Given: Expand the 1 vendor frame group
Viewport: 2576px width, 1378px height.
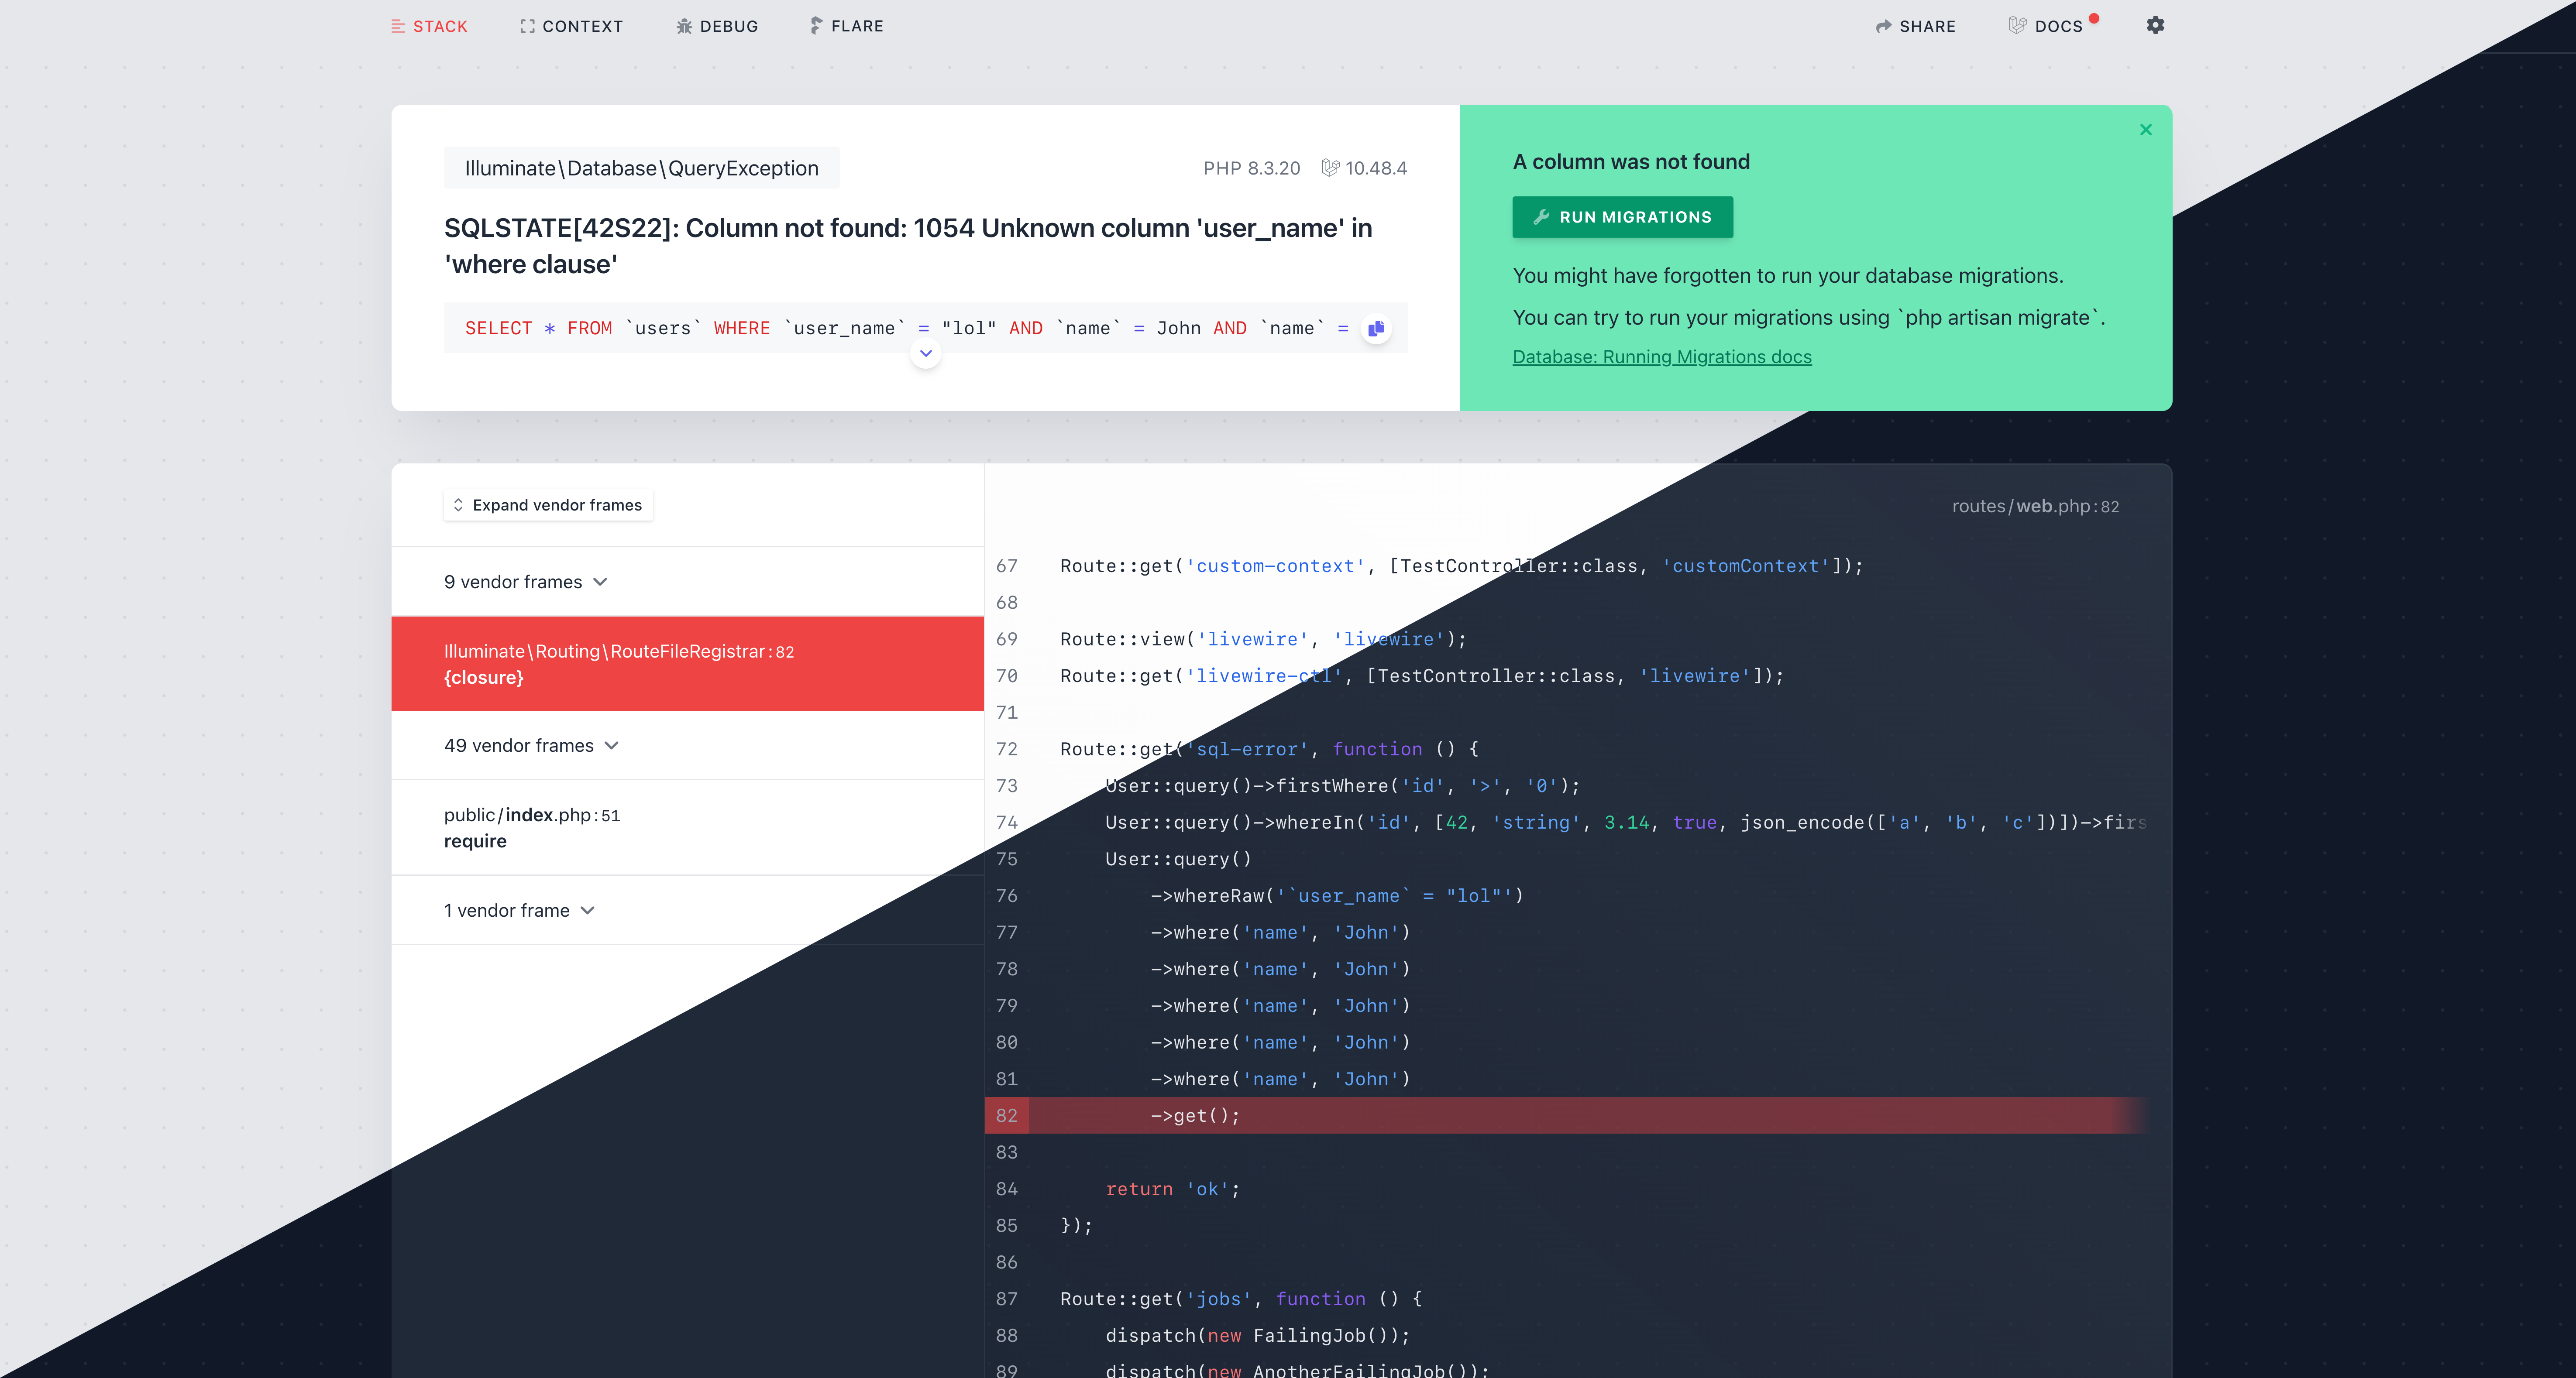Looking at the screenshot, I should point(519,910).
